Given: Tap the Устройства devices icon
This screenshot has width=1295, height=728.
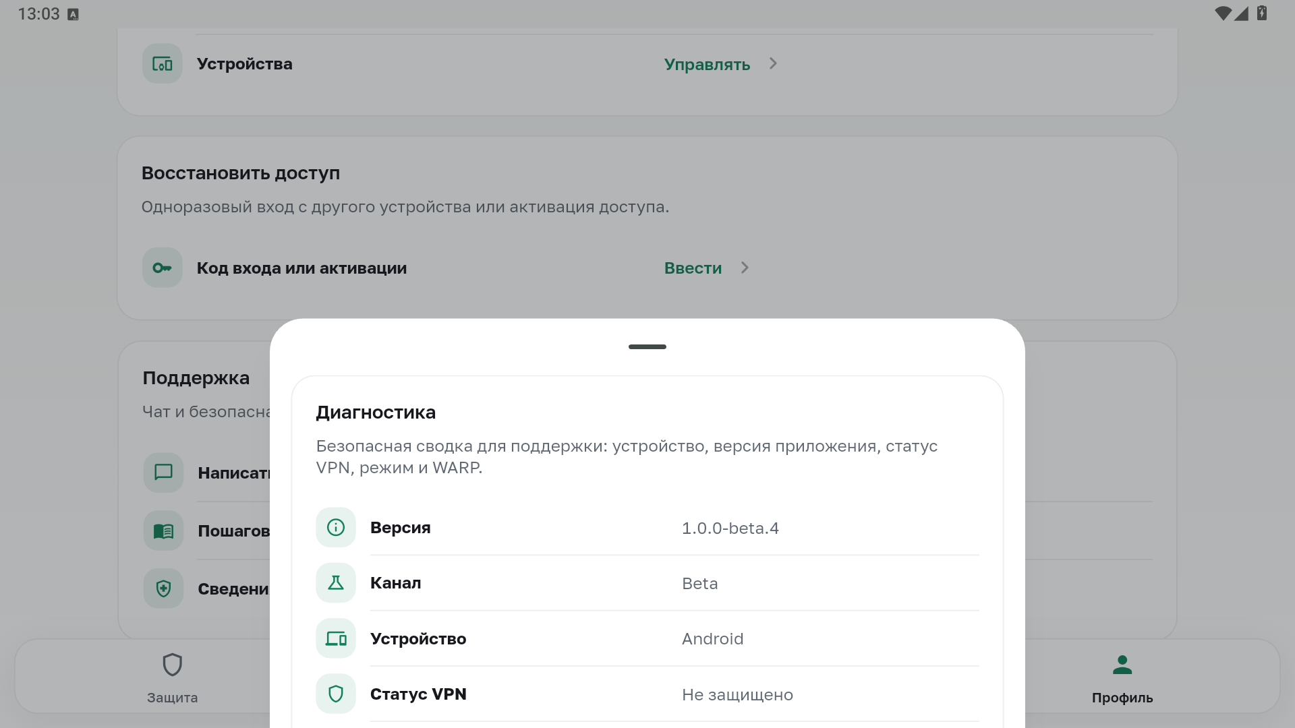Looking at the screenshot, I should click(162, 64).
